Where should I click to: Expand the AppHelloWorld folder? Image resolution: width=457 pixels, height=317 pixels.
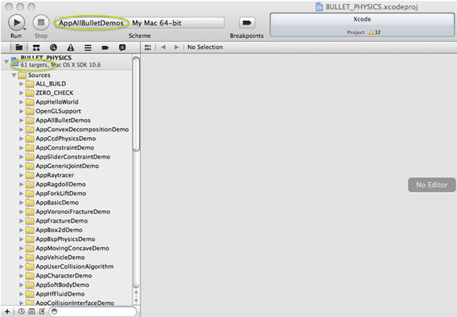pos(21,102)
